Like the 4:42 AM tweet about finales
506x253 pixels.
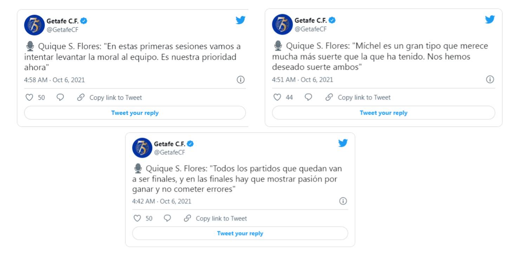[137, 218]
